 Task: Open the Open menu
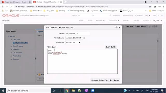point(135,21)
